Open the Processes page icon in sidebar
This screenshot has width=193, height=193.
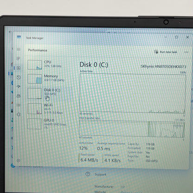point(19,58)
